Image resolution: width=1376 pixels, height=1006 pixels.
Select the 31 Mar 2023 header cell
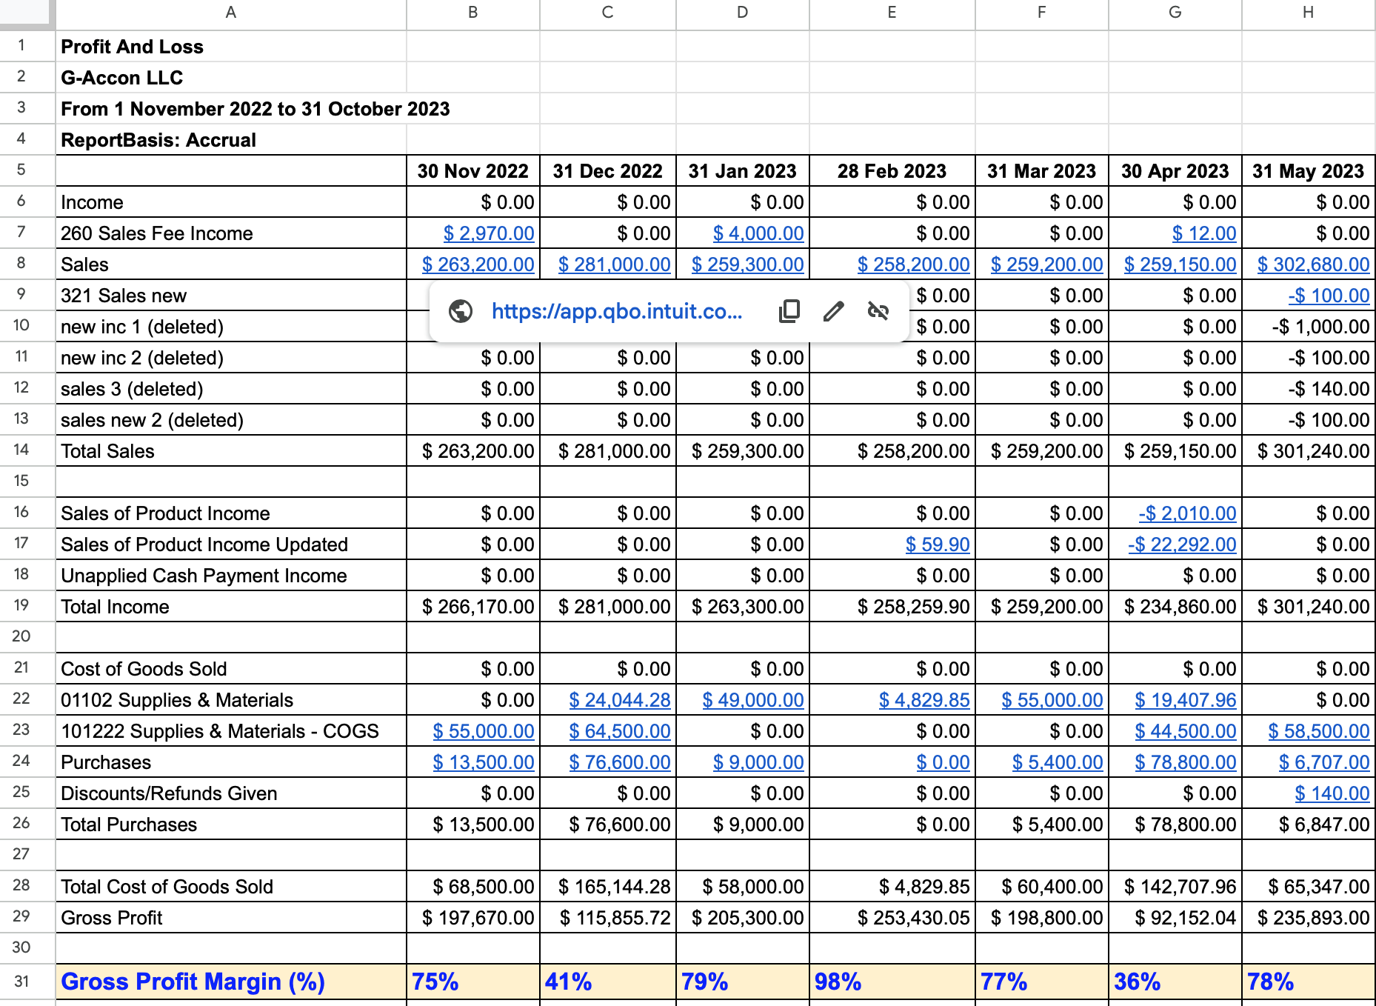(1041, 171)
